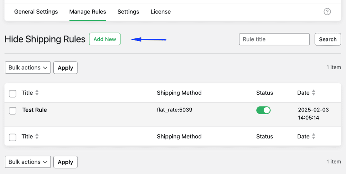Image resolution: width=346 pixels, height=174 pixels.
Task: Open the help question mark icon
Action: (327, 11)
